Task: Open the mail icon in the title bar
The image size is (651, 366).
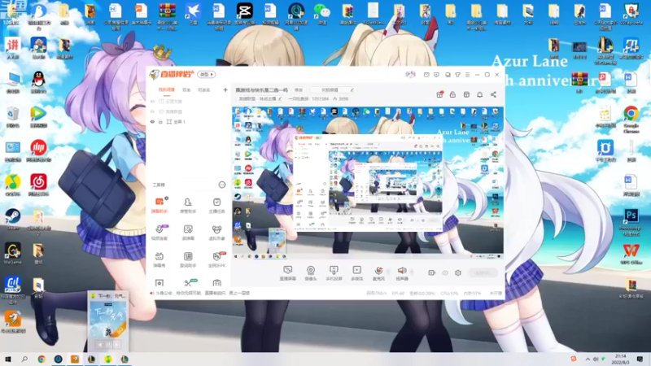Action: click(x=426, y=75)
